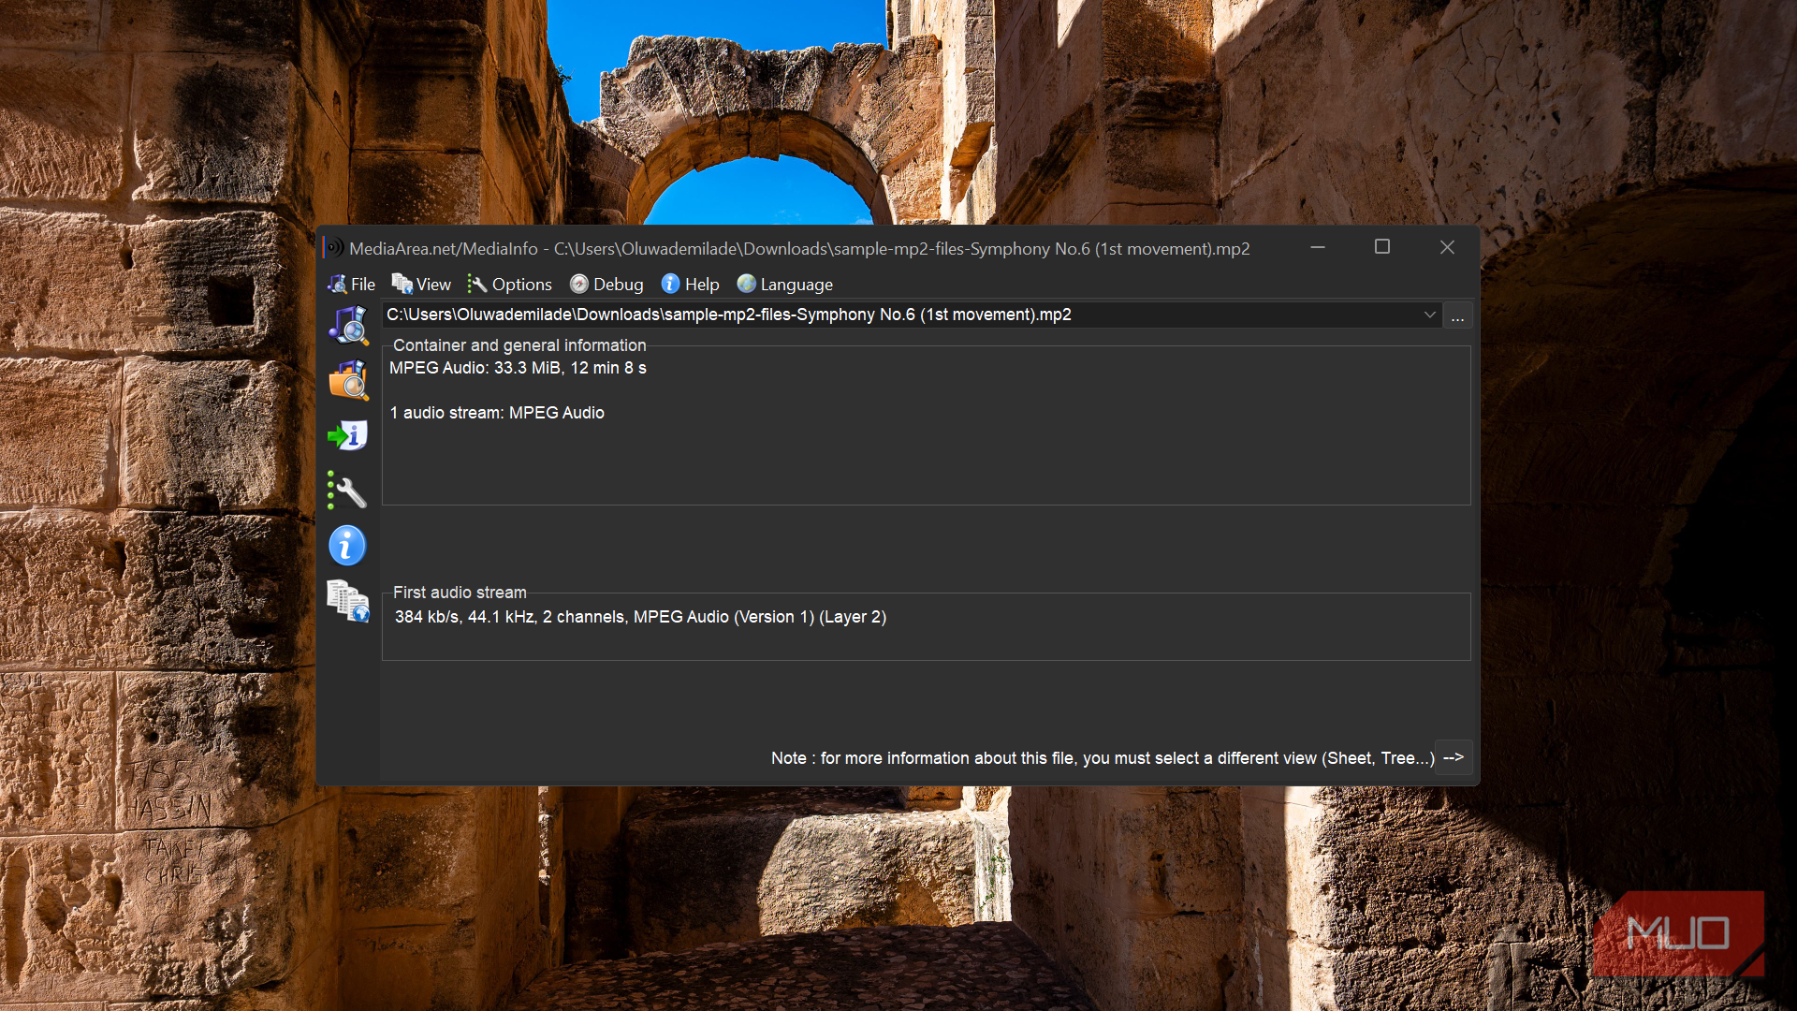Click the Open File sidebar icon with music note

point(347,325)
